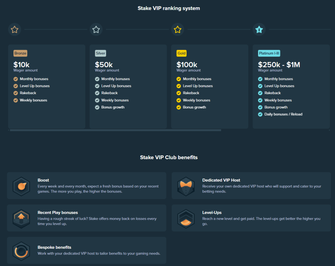Click the Platinum Bonus growth checkmark icon
335x266 pixels.
(260, 108)
